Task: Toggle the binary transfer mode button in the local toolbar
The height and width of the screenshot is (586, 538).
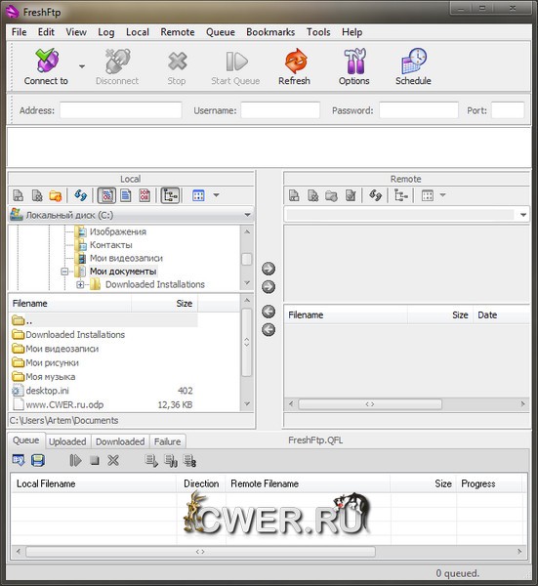Action: 145,195
